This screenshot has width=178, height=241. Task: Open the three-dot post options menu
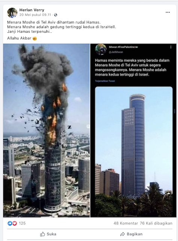(168, 12)
